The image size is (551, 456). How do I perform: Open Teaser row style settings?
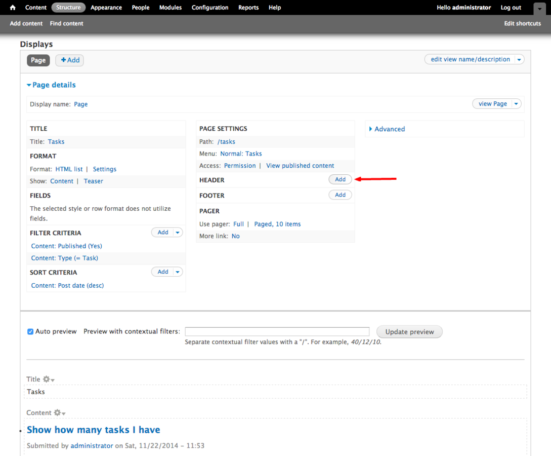(94, 181)
